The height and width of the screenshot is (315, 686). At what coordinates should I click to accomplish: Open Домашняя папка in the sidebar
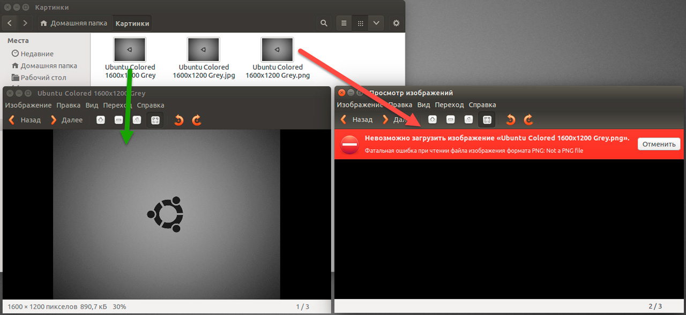pos(44,66)
